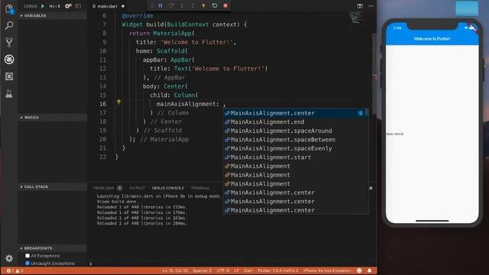Open launch.json configuration gear
Image resolution: width=489 pixels, height=275 pixels.
pos(68,6)
